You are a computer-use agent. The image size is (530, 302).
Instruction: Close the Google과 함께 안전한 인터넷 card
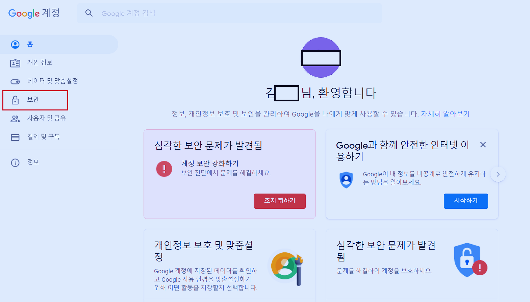(483, 145)
